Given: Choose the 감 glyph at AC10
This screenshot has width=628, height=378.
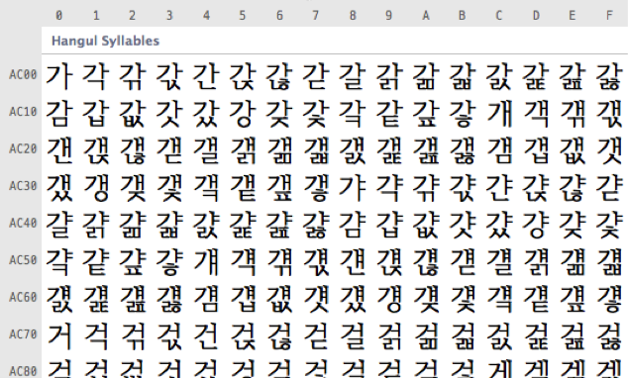Looking at the screenshot, I should pos(59,114).
